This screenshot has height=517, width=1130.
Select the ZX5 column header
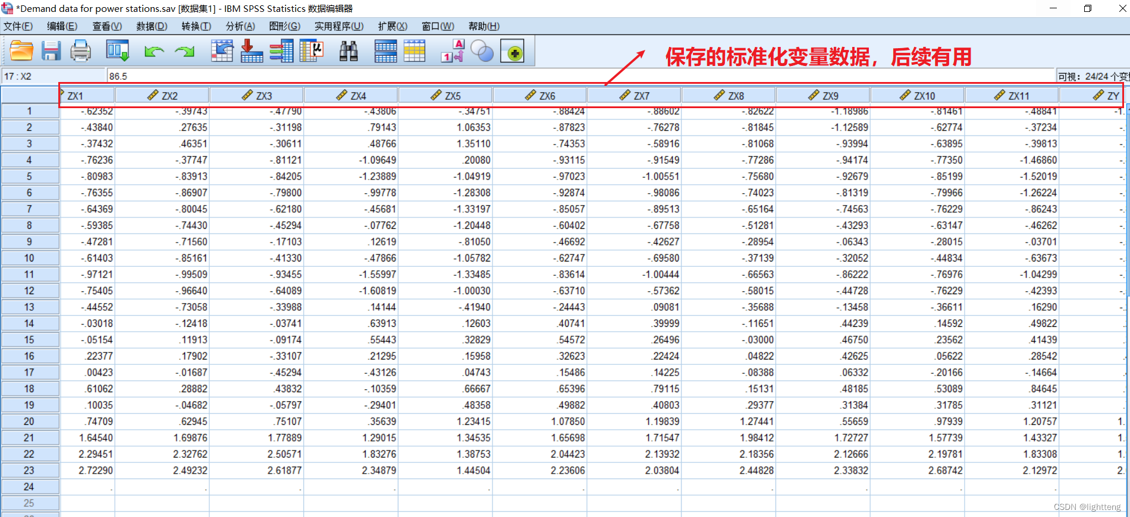pos(445,96)
